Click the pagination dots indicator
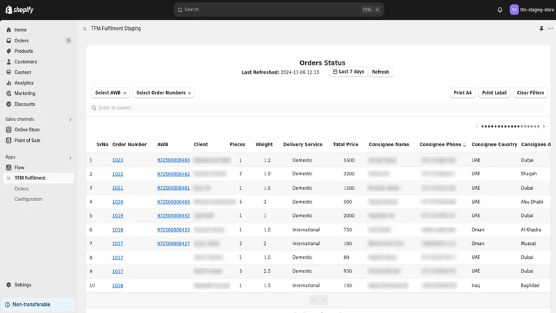The image size is (556, 313). coord(510,127)
